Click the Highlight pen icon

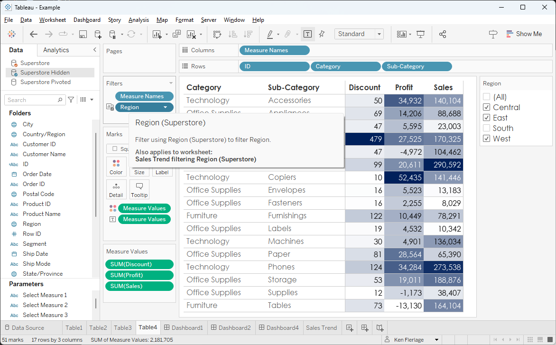tap(270, 34)
